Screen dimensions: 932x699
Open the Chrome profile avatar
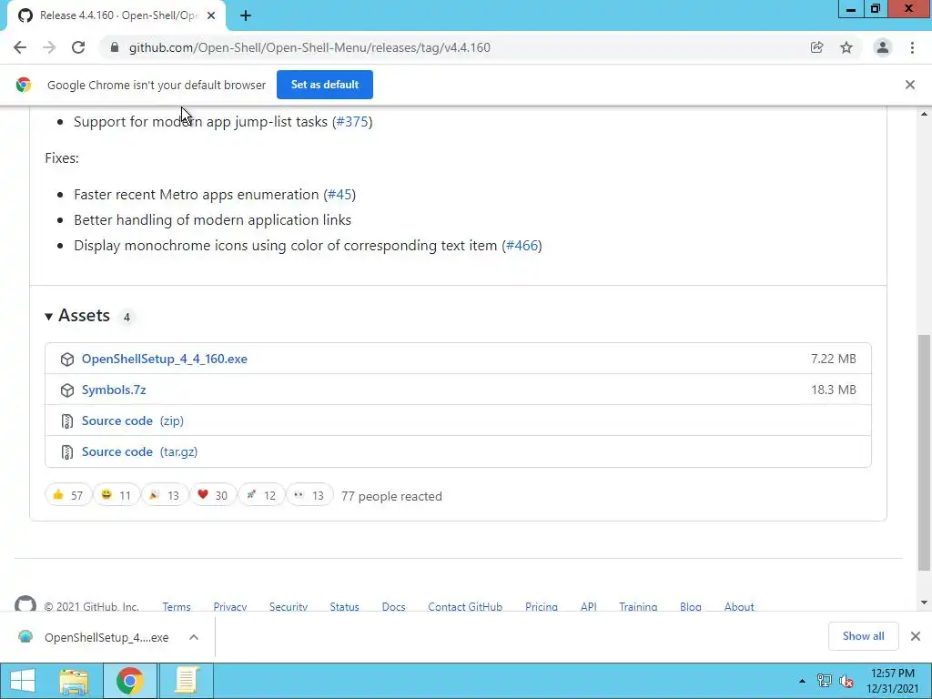point(883,47)
